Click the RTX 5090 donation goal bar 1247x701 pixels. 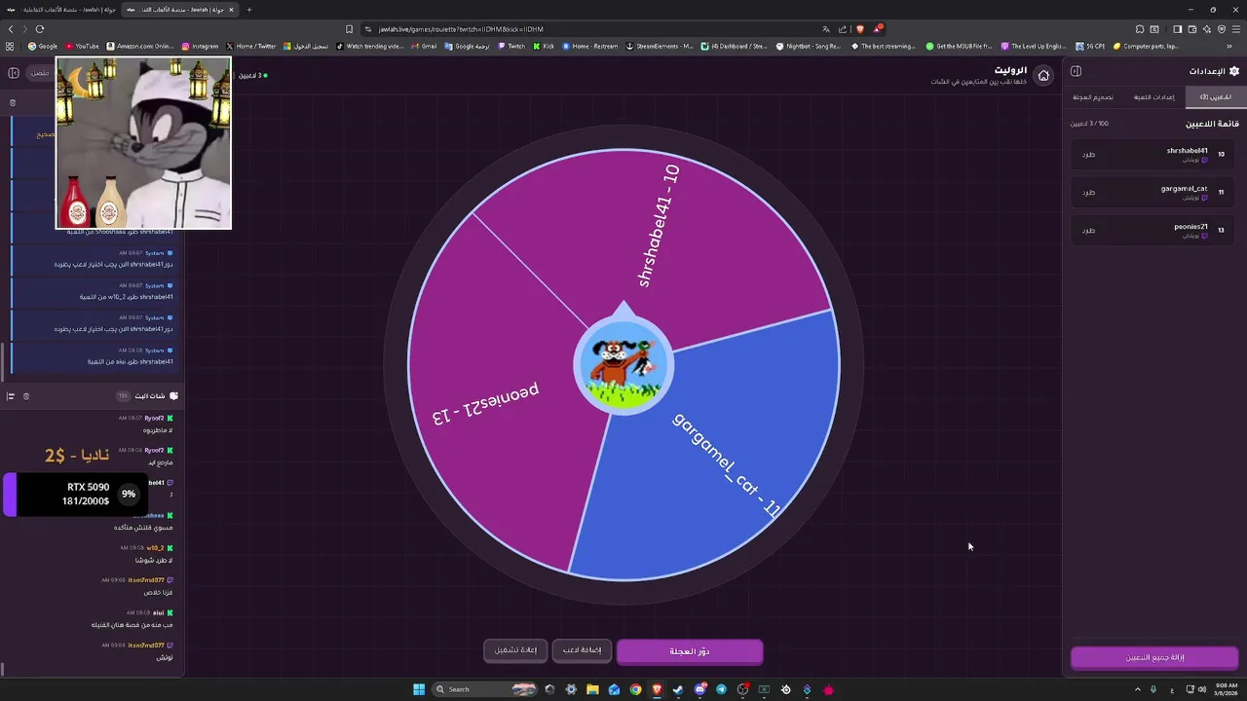(78, 495)
